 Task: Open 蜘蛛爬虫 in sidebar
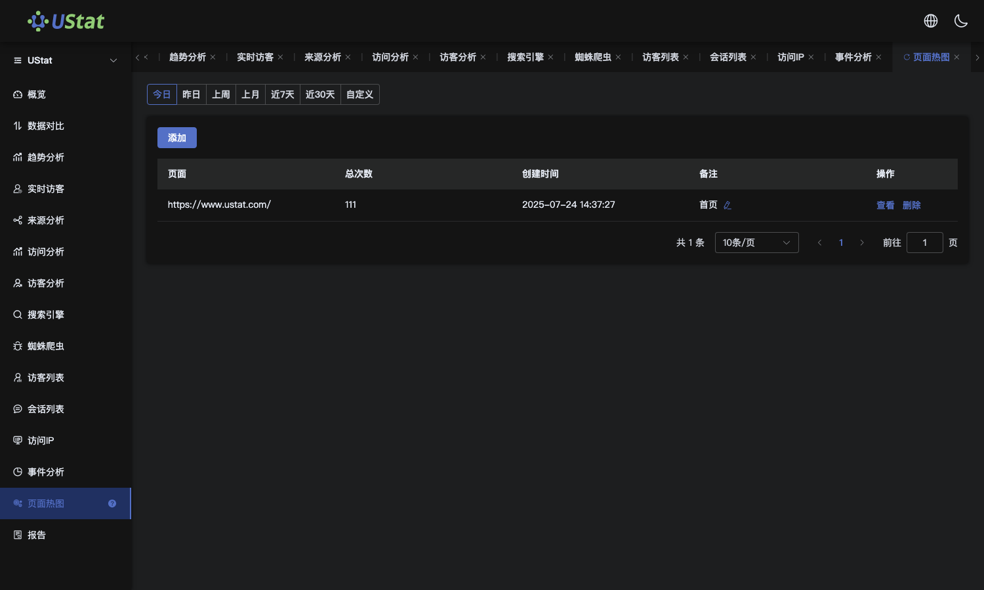click(x=66, y=346)
